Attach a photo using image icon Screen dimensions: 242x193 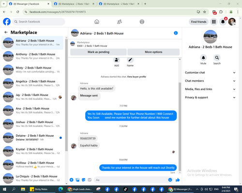tap(77, 180)
